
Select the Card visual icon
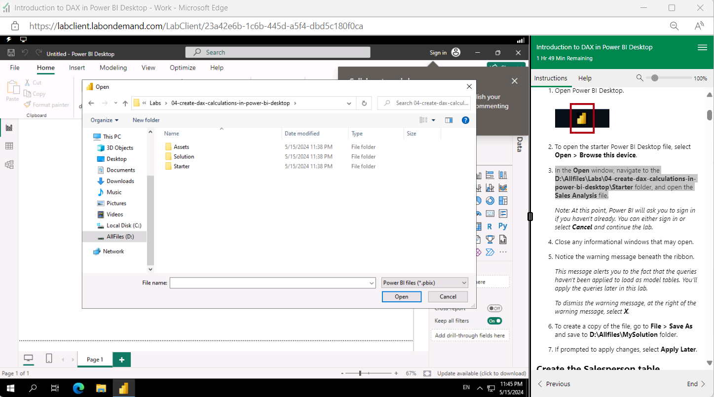490,213
